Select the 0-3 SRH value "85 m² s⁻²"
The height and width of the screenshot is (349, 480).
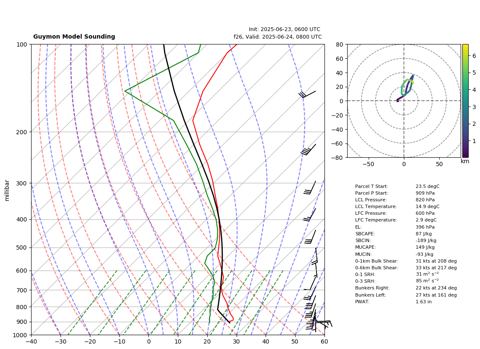click(x=427, y=281)
